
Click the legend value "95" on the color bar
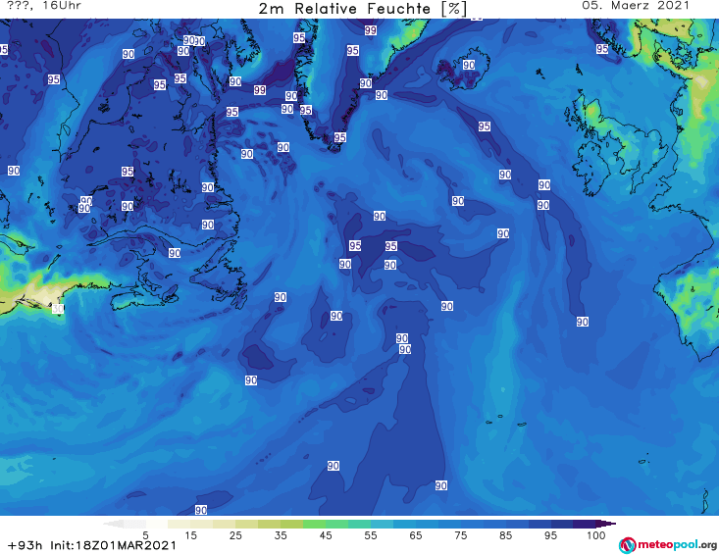pyautogui.click(x=550, y=535)
